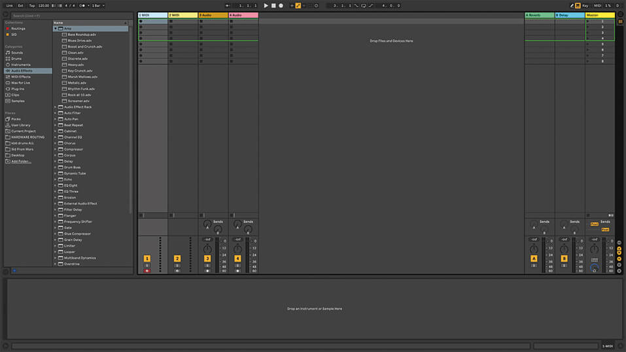Expand the Auto Filter folder
The image size is (626, 352).
coord(56,113)
